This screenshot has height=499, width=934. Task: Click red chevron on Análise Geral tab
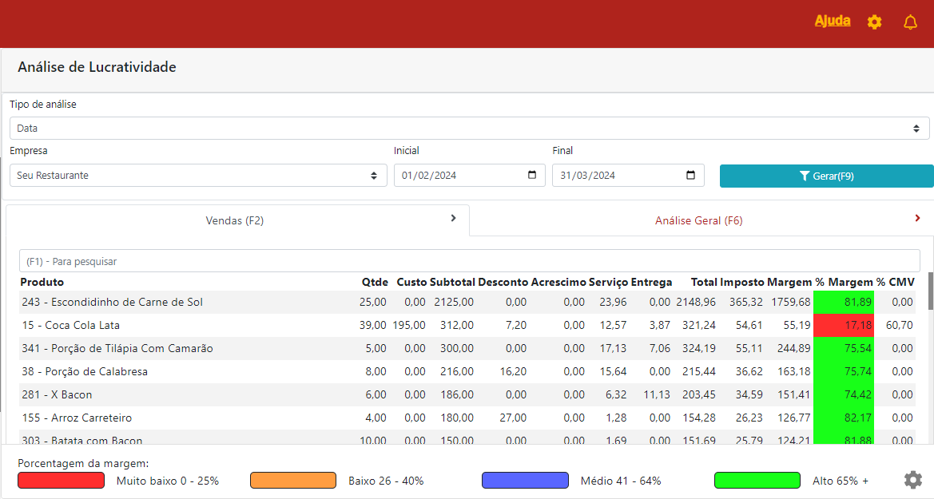coord(917,218)
